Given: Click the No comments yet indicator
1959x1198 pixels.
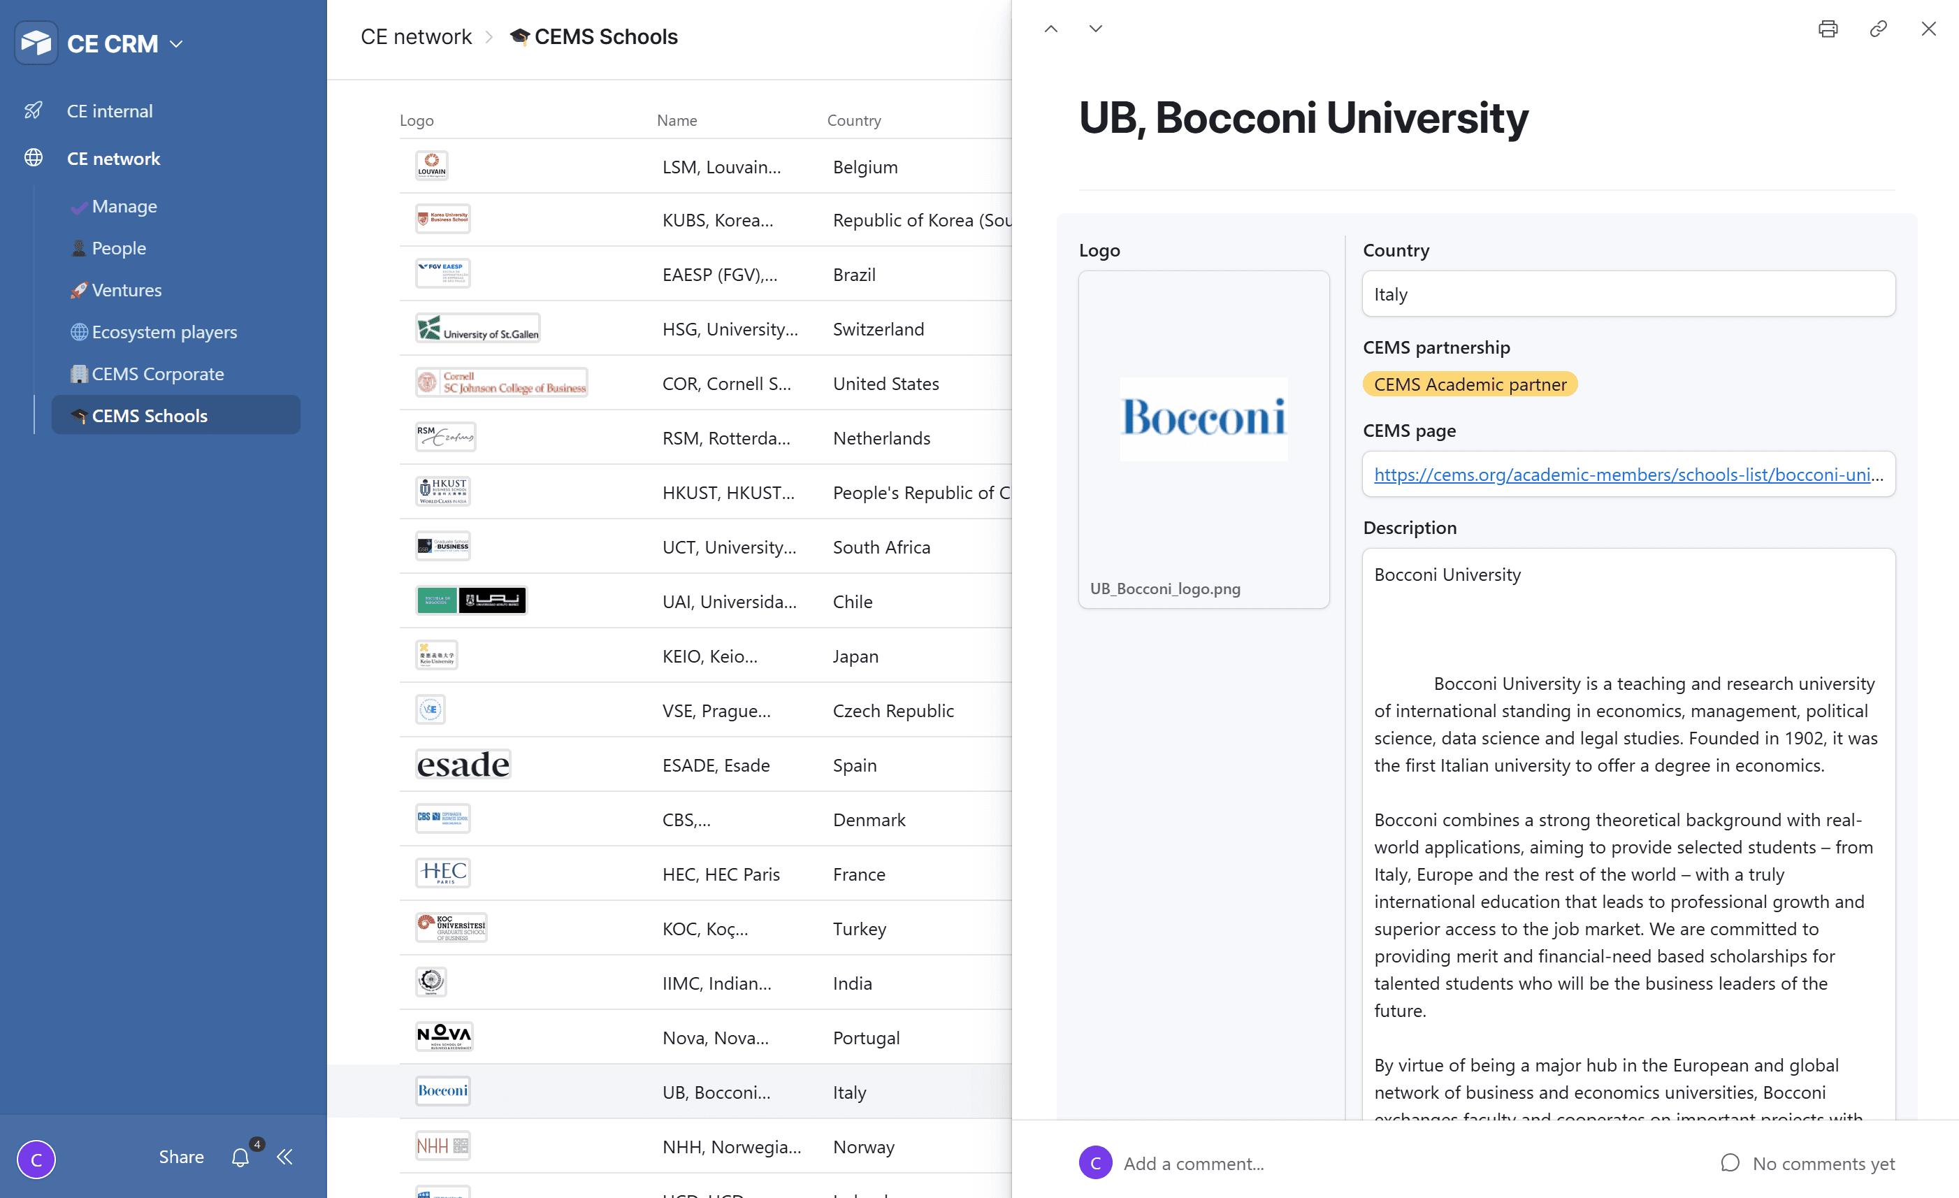Looking at the screenshot, I should pyautogui.click(x=1807, y=1163).
